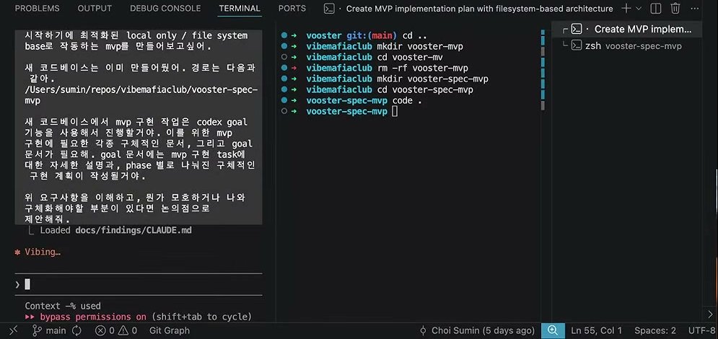Select the TERMINAL tab
Viewport: 718px width, 339px height.
pos(240,8)
